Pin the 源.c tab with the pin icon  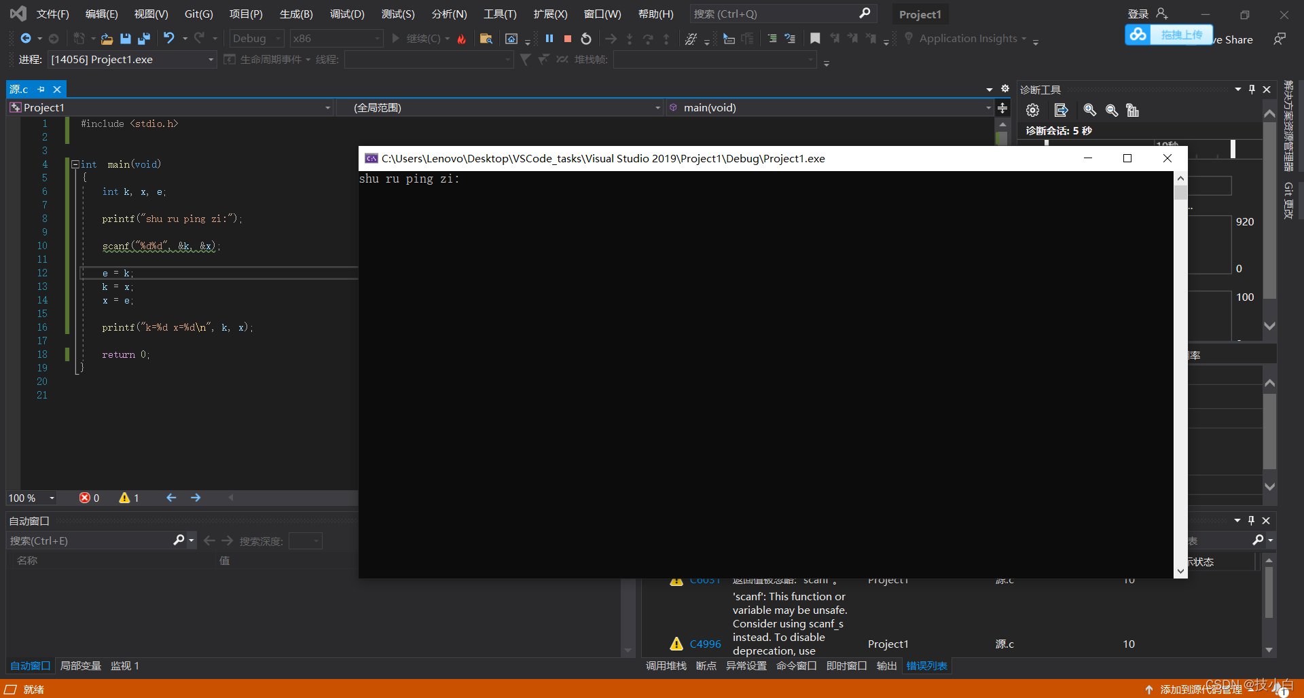pyautogui.click(x=41, y=89)
